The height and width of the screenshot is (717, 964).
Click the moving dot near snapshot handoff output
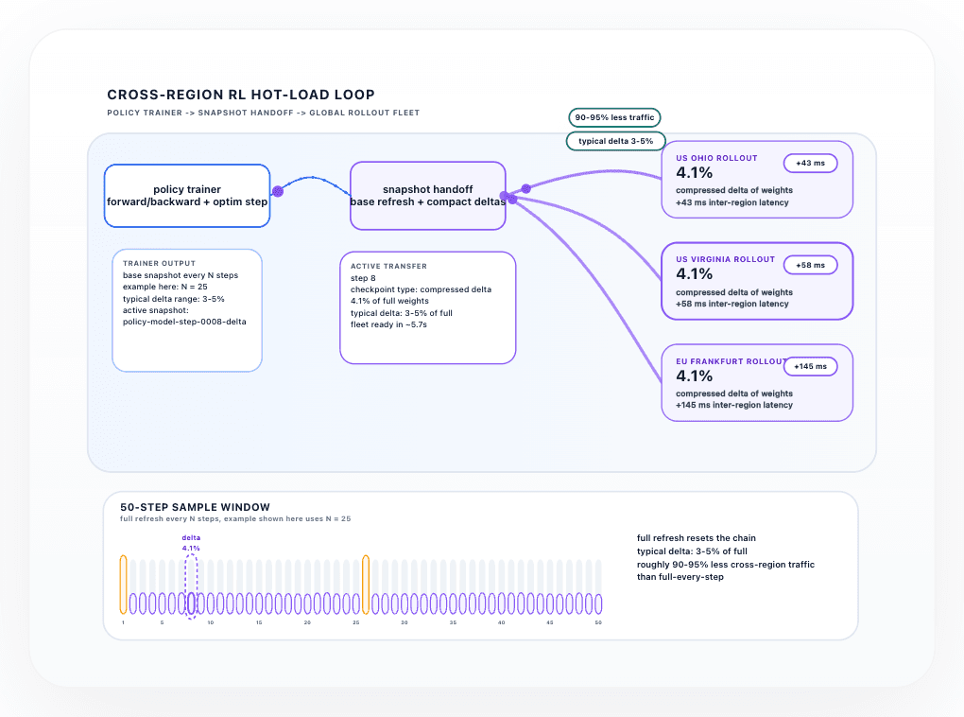pos(526,189)
